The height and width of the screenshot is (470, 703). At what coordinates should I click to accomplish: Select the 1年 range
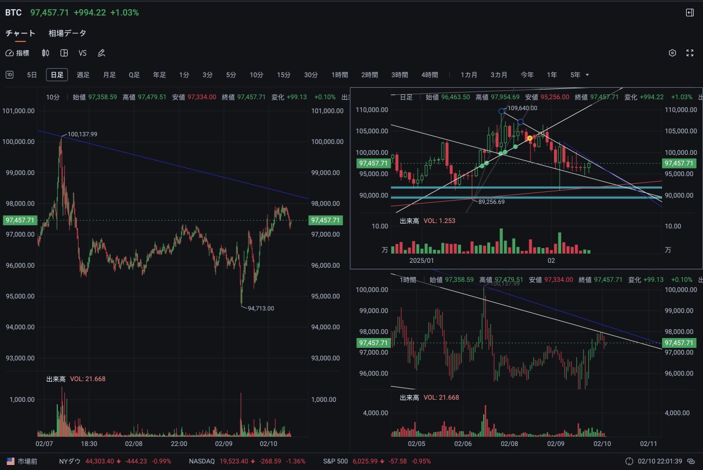pyautogui.click(x=552, y=75)
